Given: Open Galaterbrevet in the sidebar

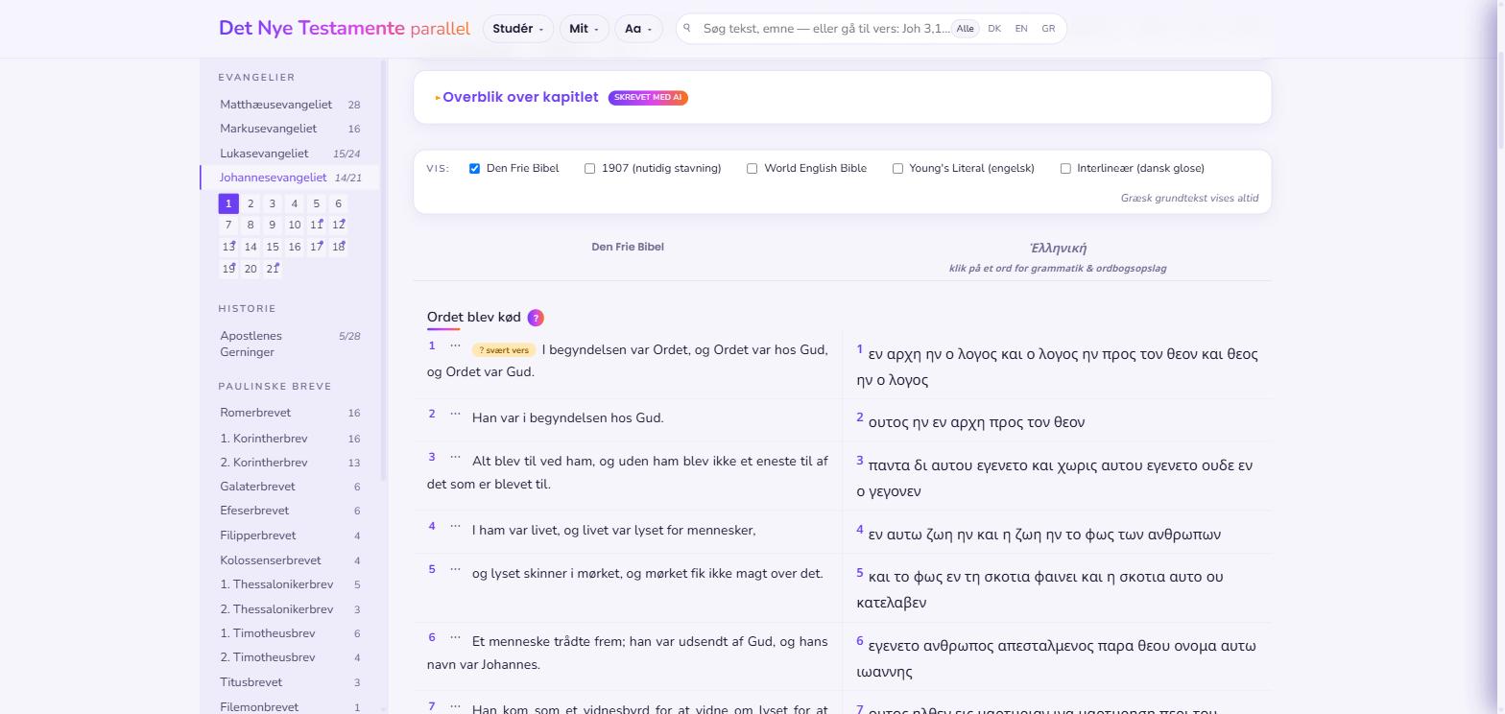Looking at the screenshot, I should click(x=290, y=487).
